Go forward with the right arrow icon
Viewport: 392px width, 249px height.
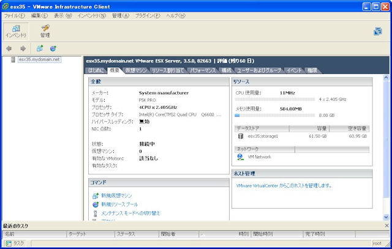[23, 48]
